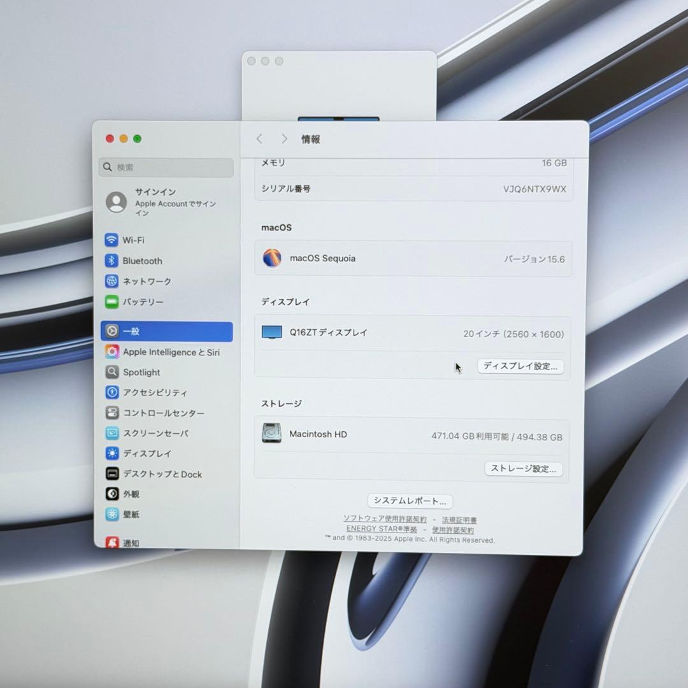Open the Wi-Fi settings icon

[x=111, y=240]
